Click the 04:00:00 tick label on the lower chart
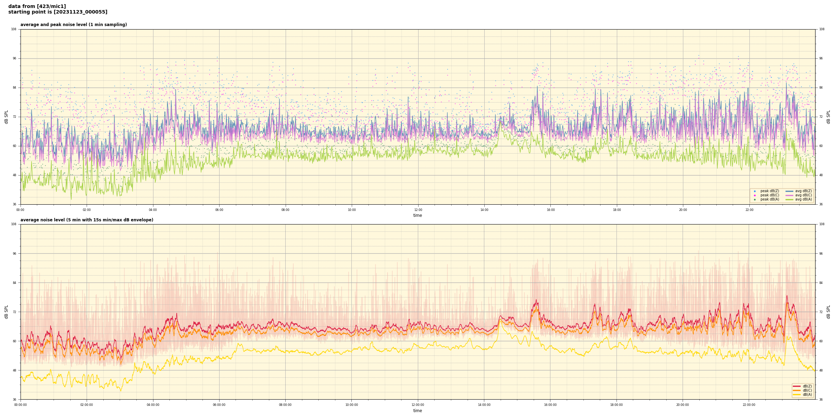The width and height of the screenshot is (835, 417). [x=153, y=405]
